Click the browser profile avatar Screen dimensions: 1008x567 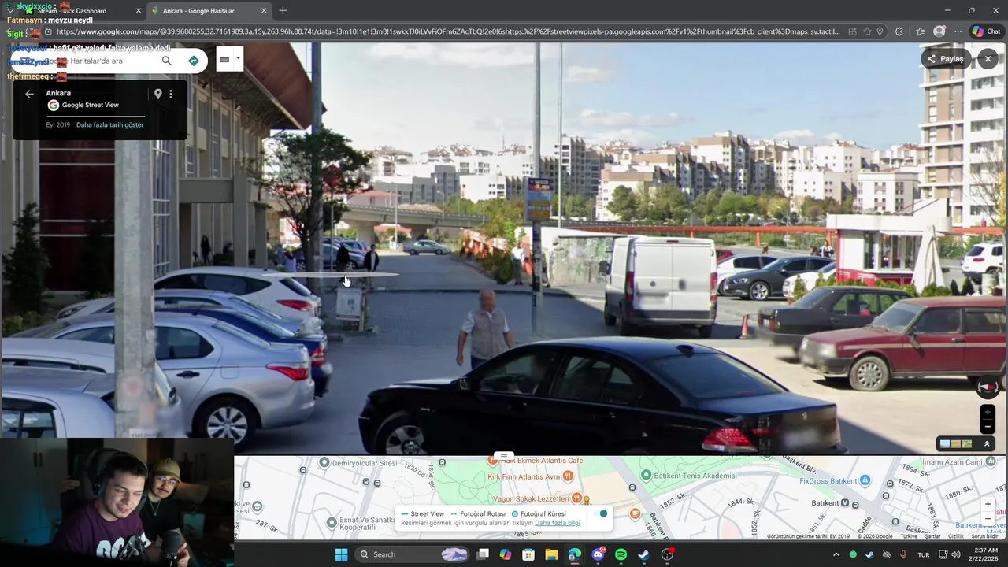click(x=939, y=31)
